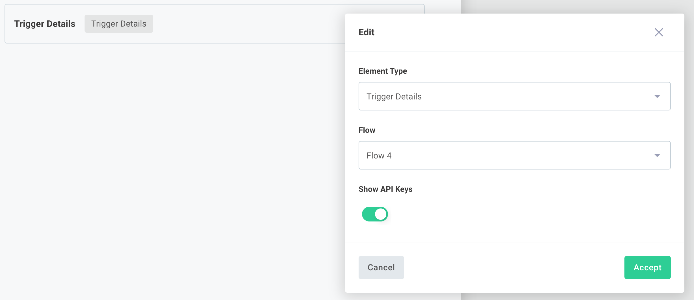Select the Trigger Details field value
Viewport: 694px width, 300px height.
tap(394, 96)
